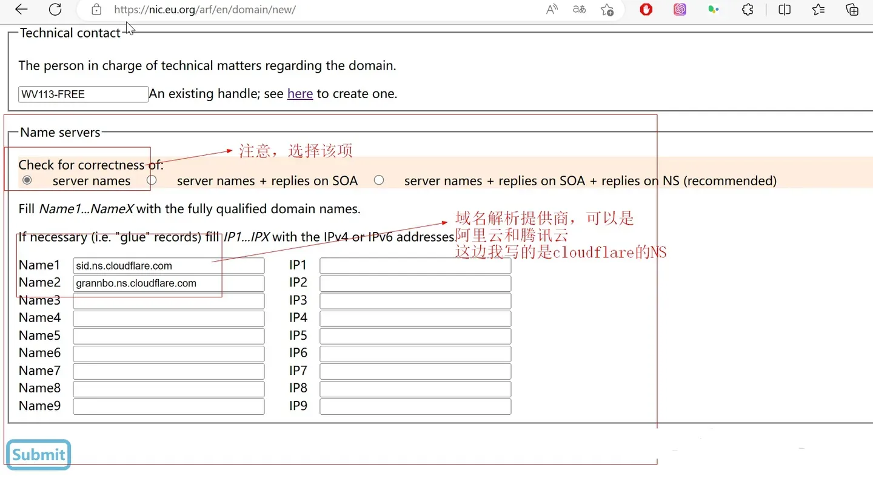The height and width of the screenshot is (479, 873).
Task: Open the Read Aloud icon in address bar
Action: [552, 9]
